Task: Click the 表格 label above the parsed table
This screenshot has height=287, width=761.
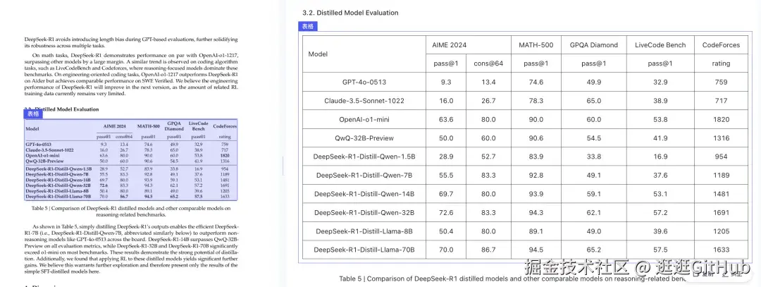Action: [309, 27]
